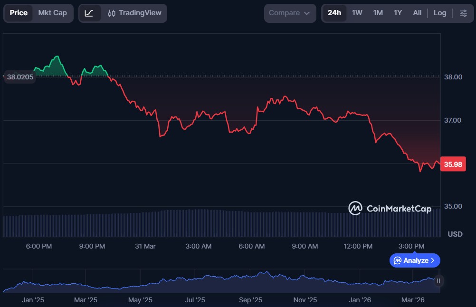Switch to TradingView candlestick chart
Image resolution: width=476 pixels, height=307 pixels.
point(134,13)
